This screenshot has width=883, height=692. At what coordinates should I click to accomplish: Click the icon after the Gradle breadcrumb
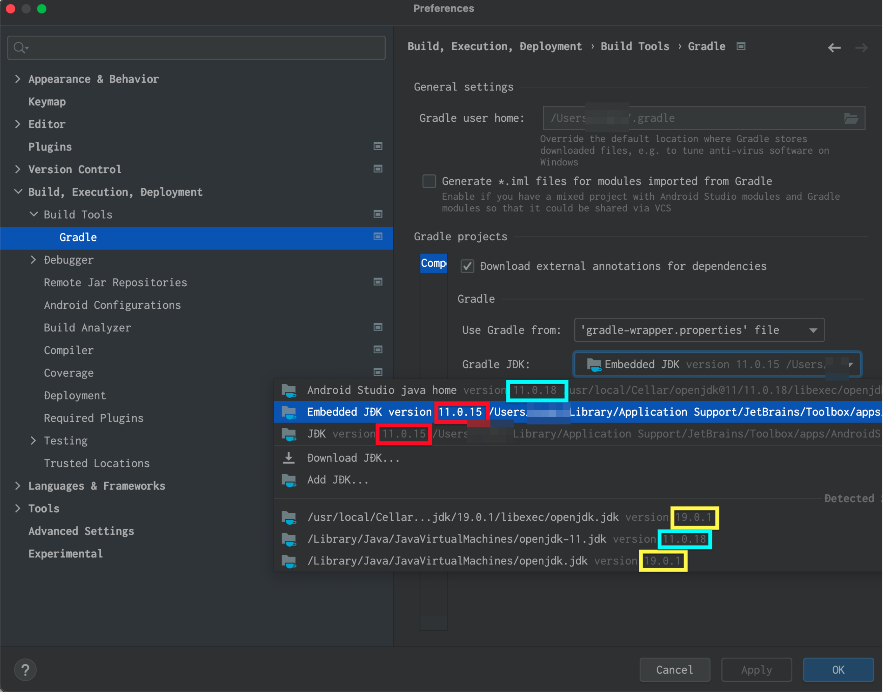pos(741,47)
